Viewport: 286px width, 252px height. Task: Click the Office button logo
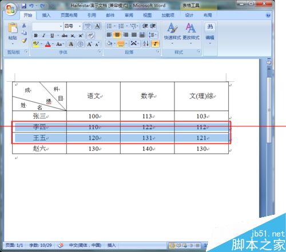pyautogui.click(x=10, y=9)
